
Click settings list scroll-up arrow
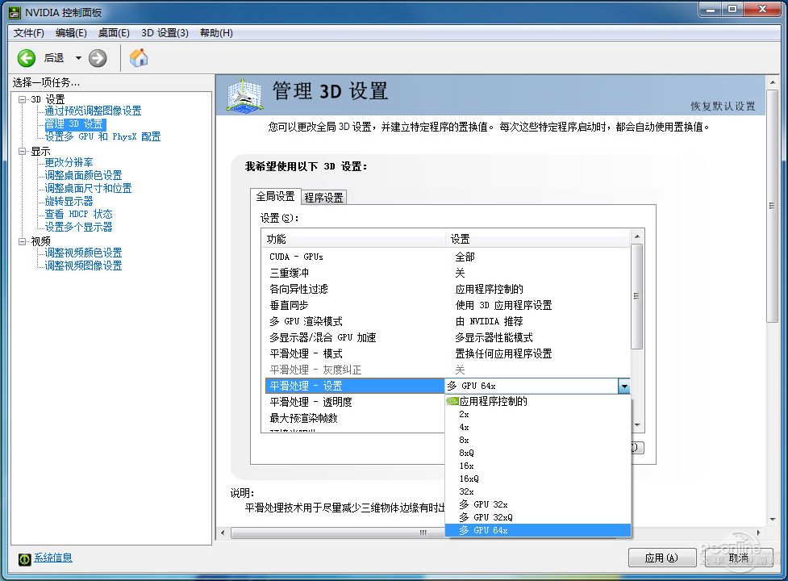point(636,236)
